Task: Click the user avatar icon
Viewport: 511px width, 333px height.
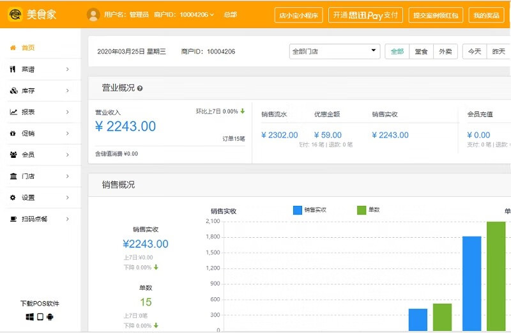Action: coord(93,15)
